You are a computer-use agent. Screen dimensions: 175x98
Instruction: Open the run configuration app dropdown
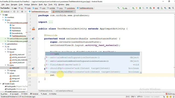[x=126, y=8]
